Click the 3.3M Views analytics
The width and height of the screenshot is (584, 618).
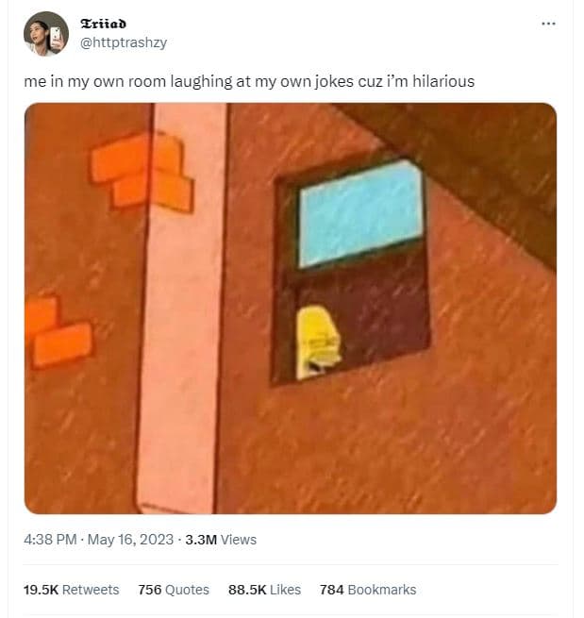point(221,540)
